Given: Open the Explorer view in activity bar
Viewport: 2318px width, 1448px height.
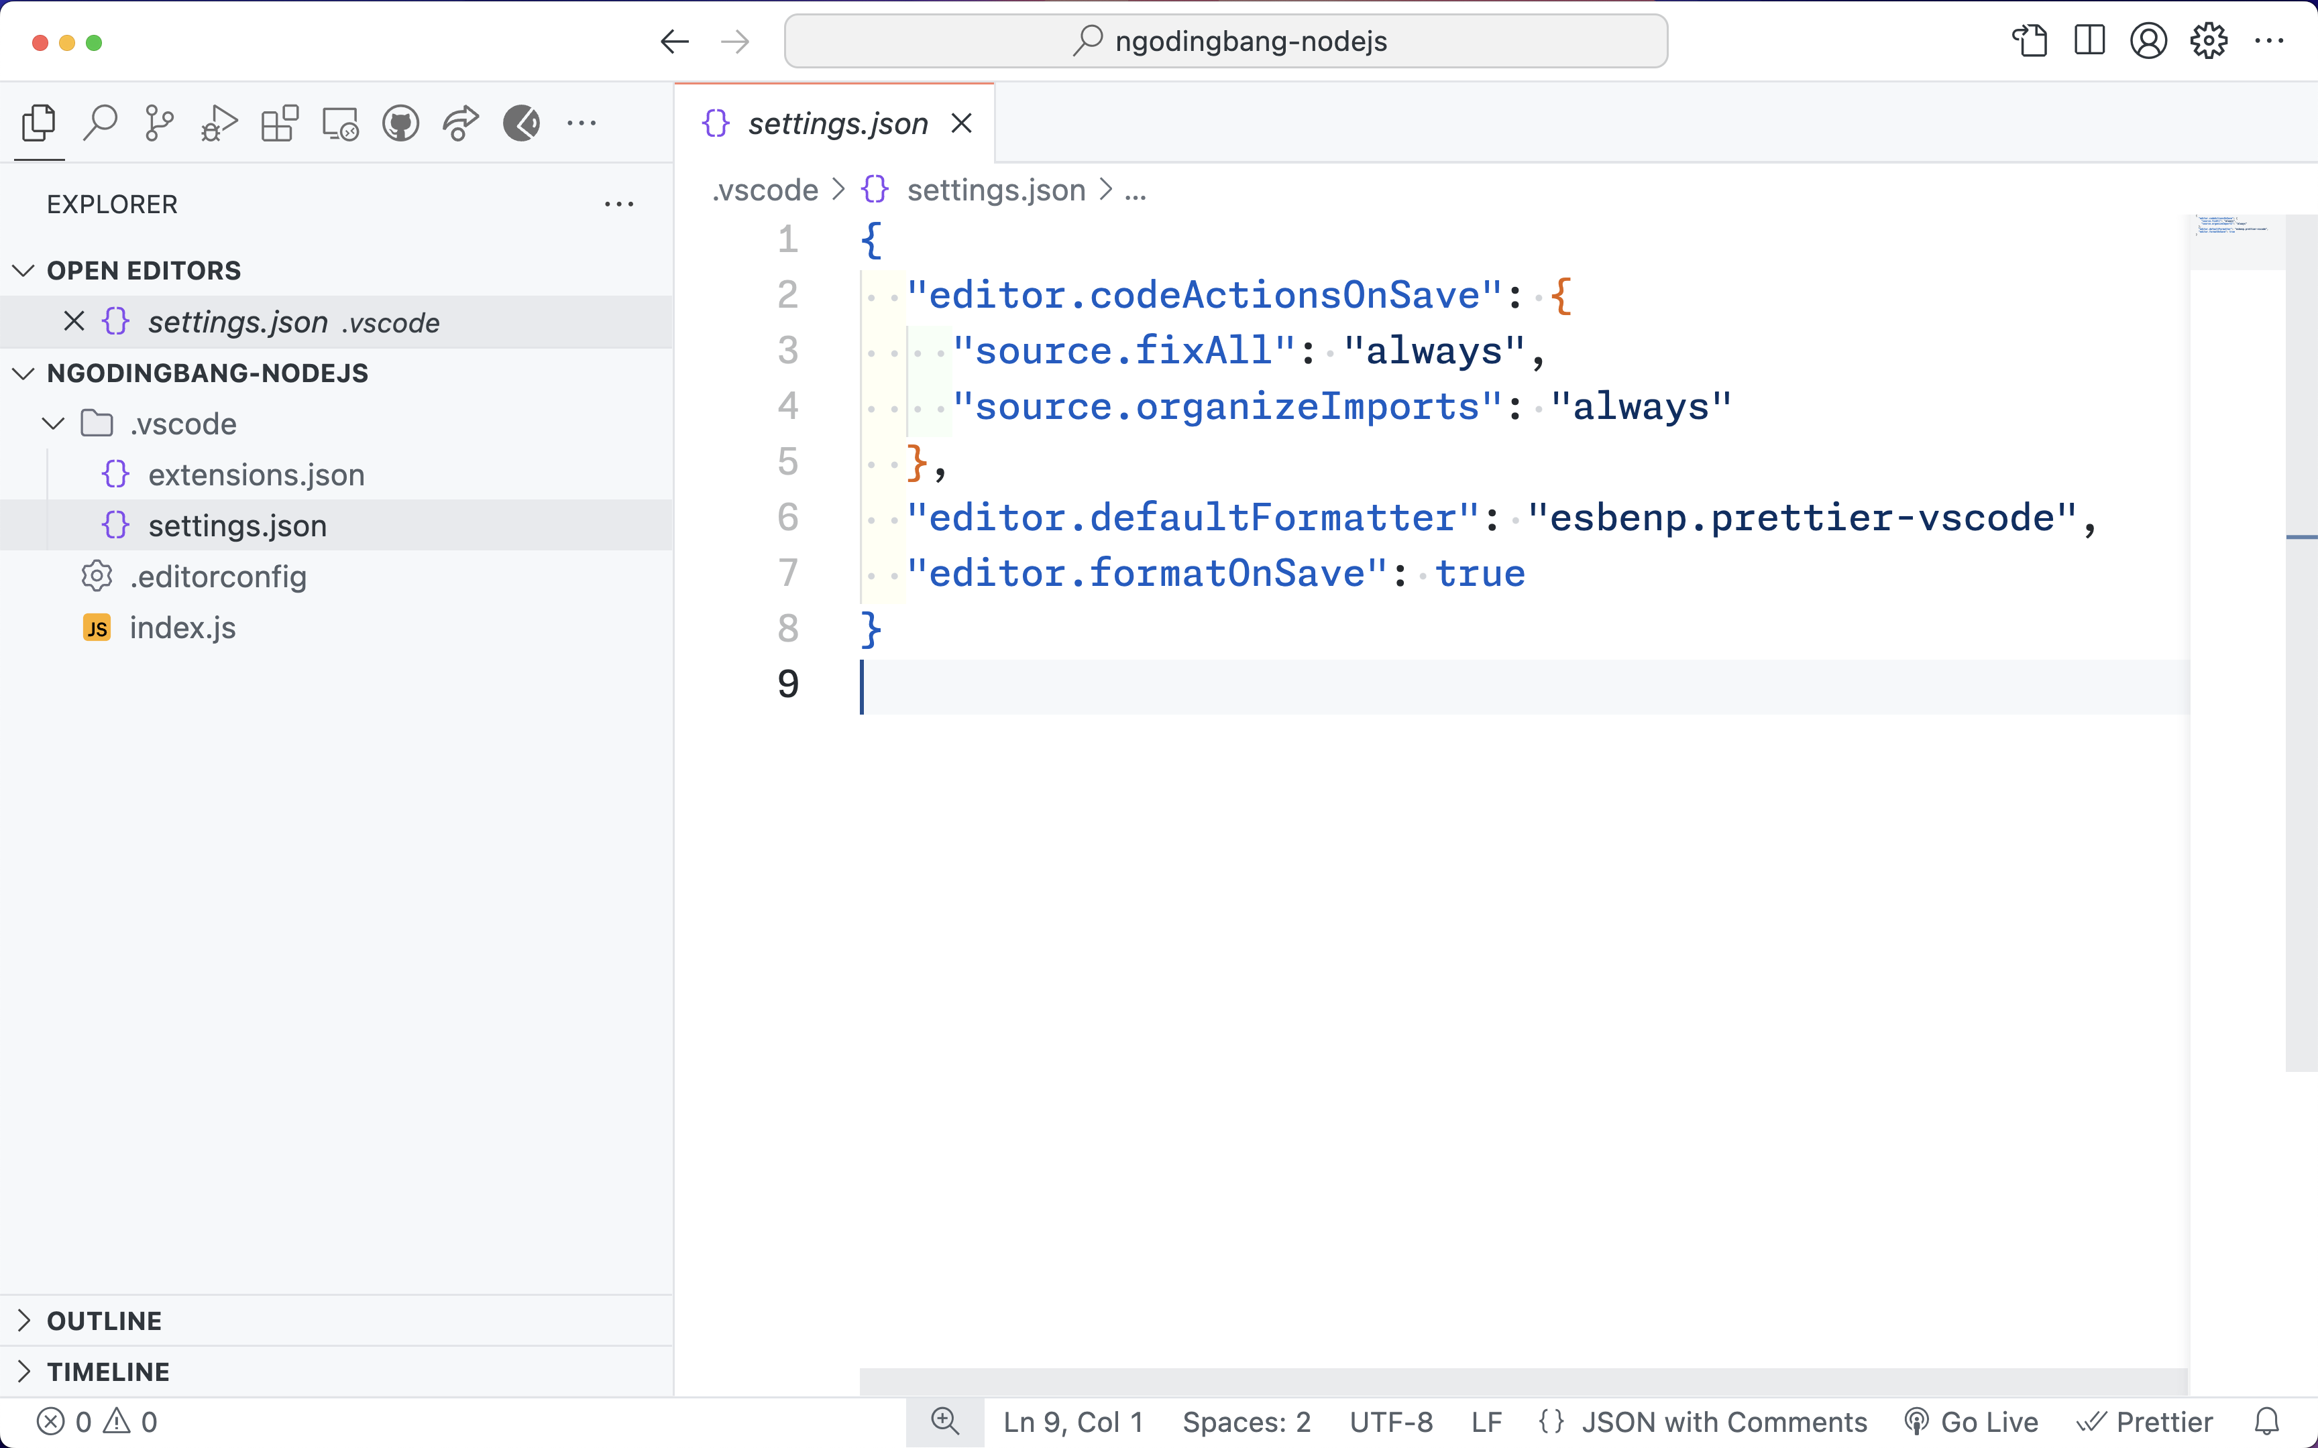Looking at the screenshot, I should pos(40,123).
